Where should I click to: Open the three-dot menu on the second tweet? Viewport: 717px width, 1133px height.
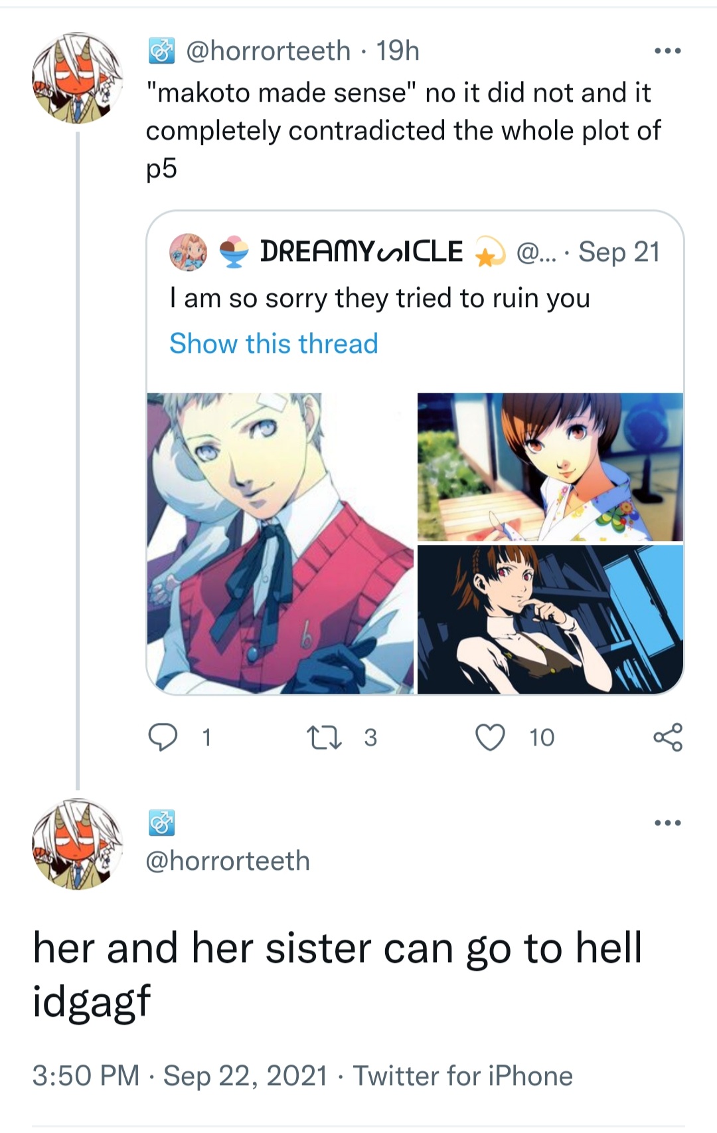point(667,823)
